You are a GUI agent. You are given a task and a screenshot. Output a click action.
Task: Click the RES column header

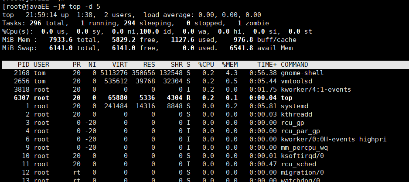point(149,65)
